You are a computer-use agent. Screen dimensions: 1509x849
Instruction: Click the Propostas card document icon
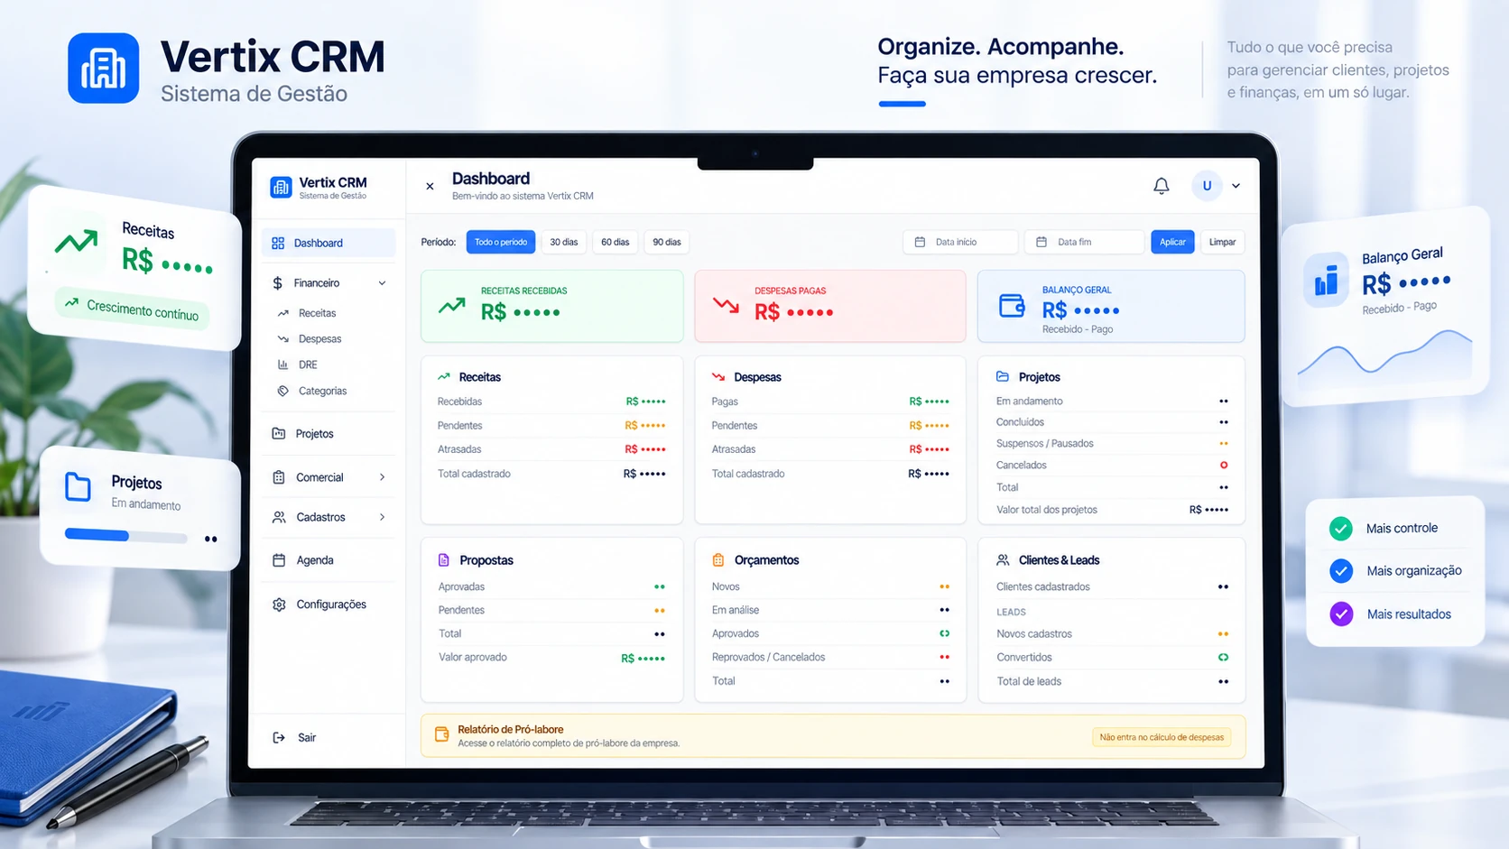click(444, 560)
